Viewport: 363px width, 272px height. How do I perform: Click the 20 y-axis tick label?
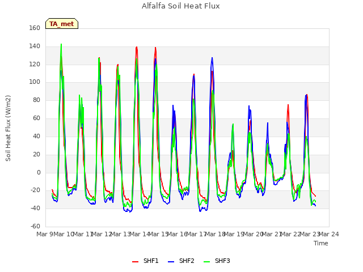point(36,154)
